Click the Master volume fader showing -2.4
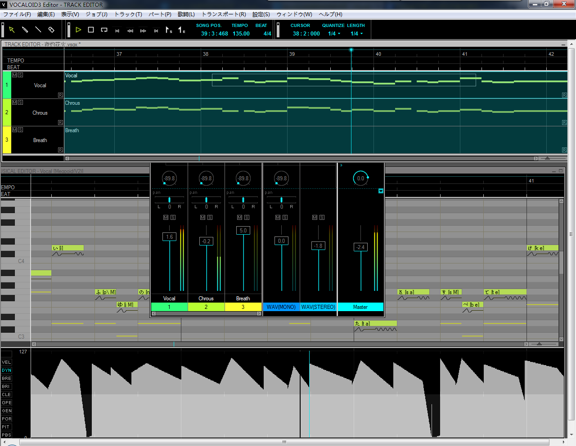 (x=361, y=247)
